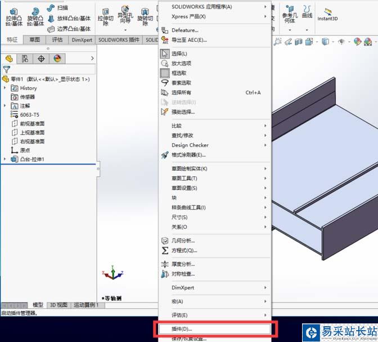Open the 草图工具(T) submenu

(215, 178)
